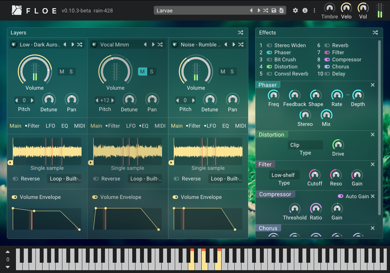Open Distortion type Clip dropdown

click(x=305, y=145)
